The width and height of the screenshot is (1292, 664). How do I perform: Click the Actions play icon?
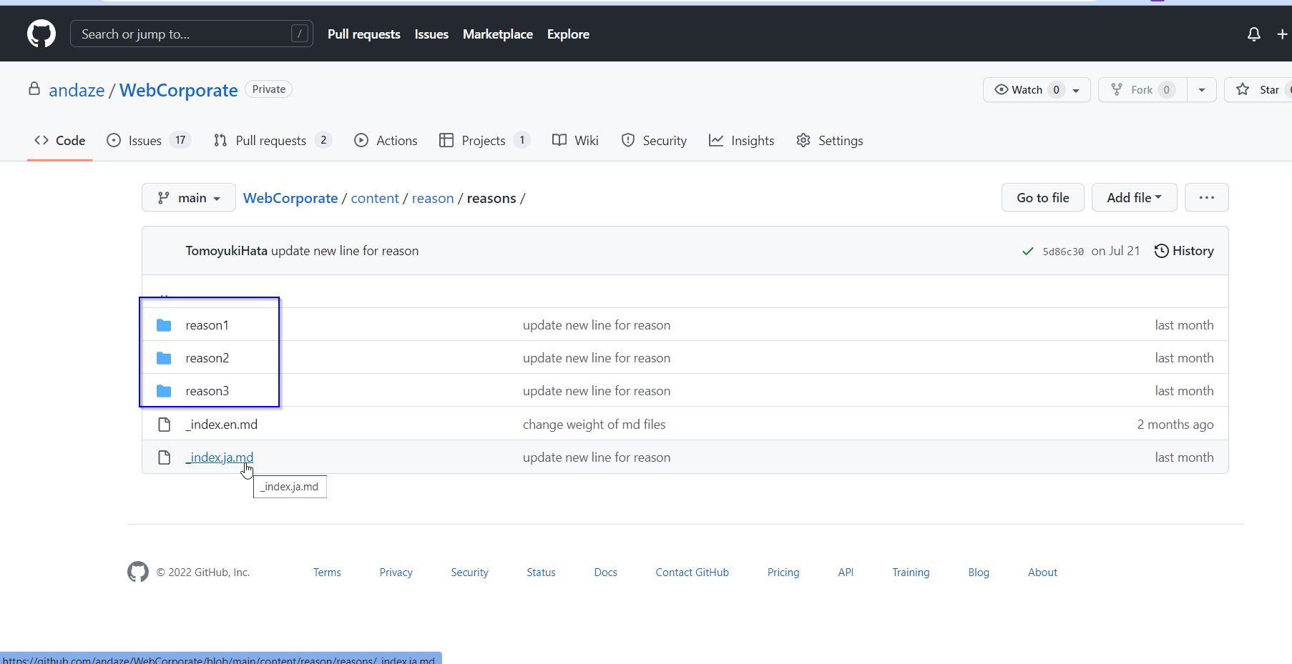pyautogui.click(x=362, y=140)
